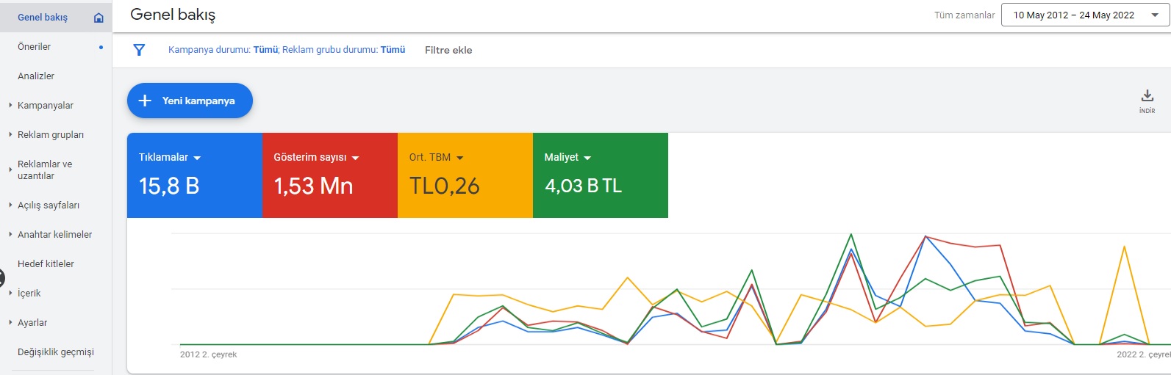Open the Gösterim sayısı metric dropdown
The image size is (1171, 375).
tap(356, 158)
